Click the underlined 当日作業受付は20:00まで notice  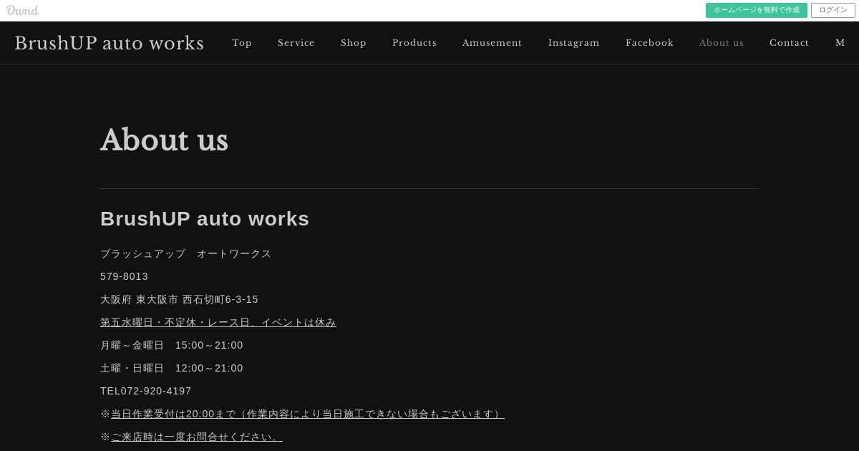[308, 414]
